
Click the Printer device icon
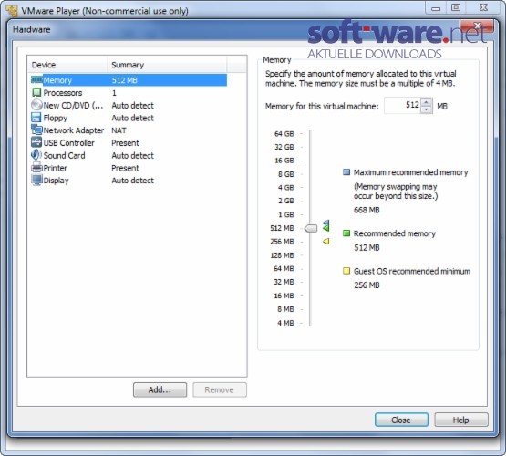coord(36,168)
